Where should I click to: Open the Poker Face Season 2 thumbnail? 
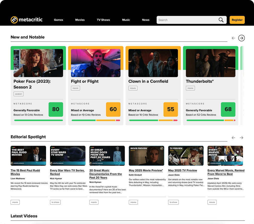pos(38,63)
